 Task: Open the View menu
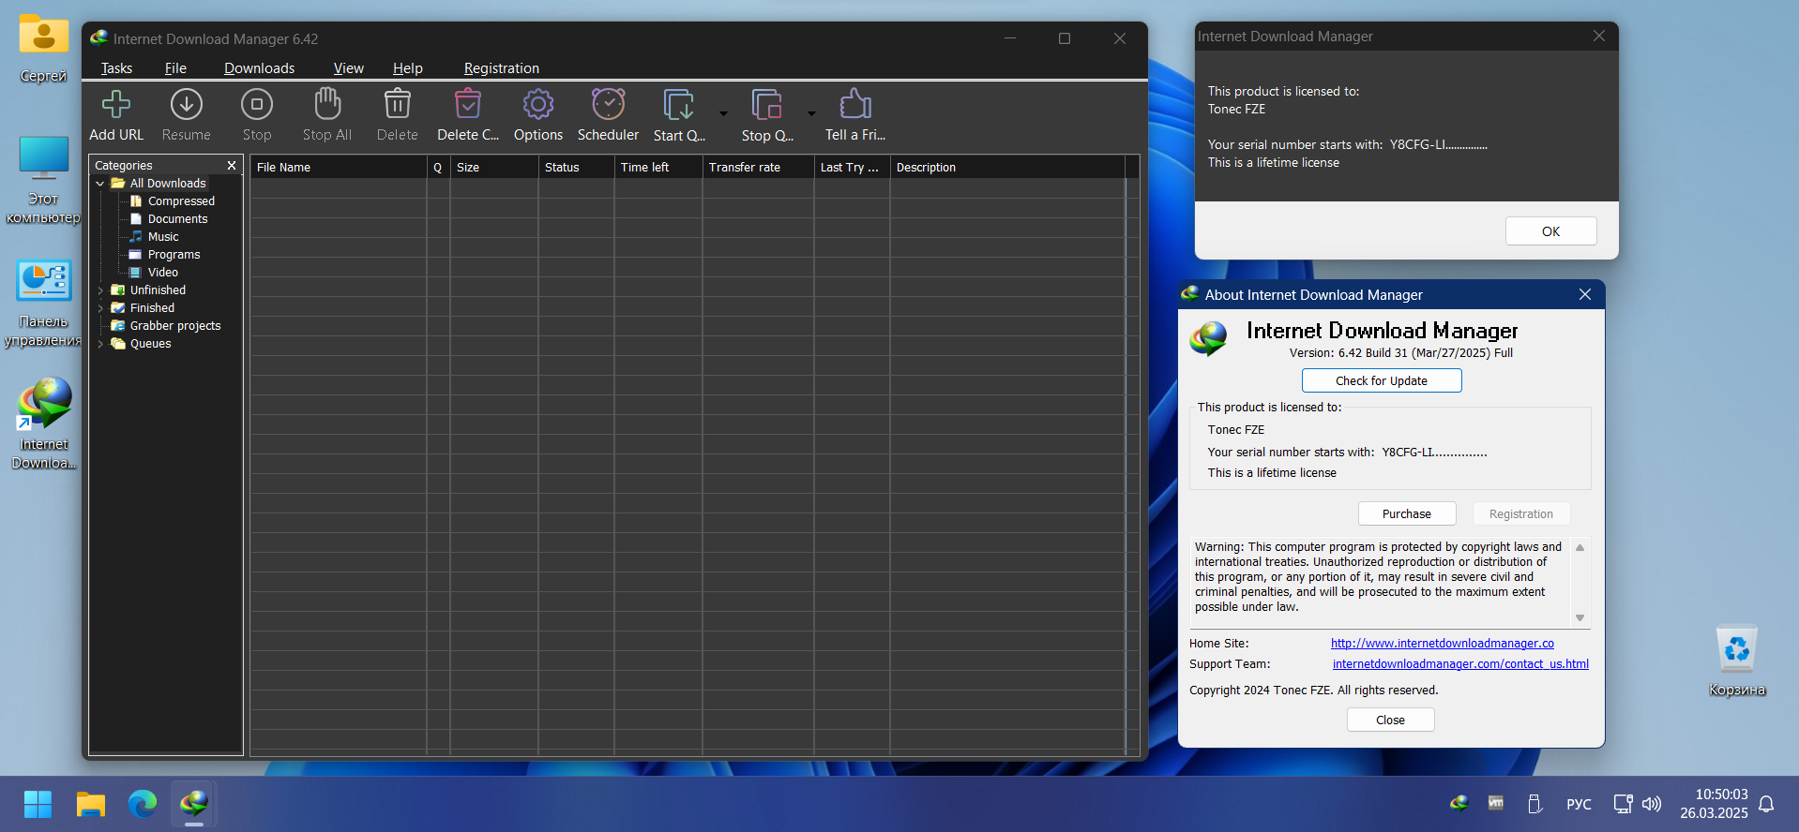[x=348, y=68]
